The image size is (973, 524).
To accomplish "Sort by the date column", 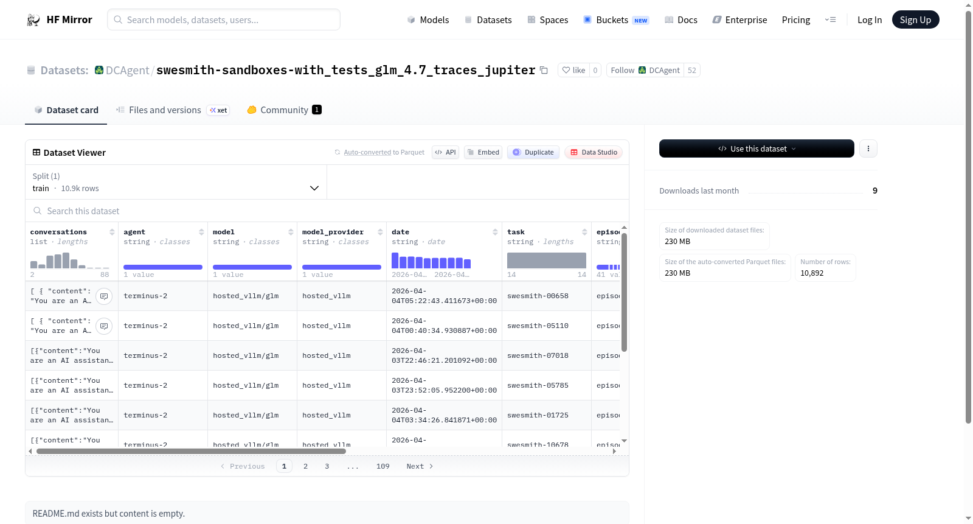I will click(495, 232).
